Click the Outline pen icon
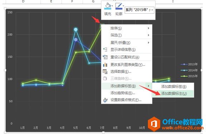 coord(119,6)
